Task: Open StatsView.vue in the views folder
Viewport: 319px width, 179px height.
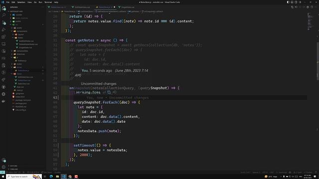Action: click(23, 84)
